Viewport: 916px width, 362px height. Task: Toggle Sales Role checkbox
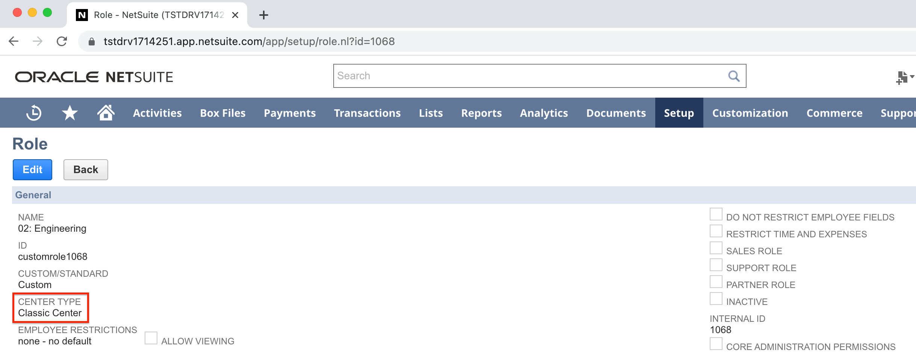coord(716,248)
